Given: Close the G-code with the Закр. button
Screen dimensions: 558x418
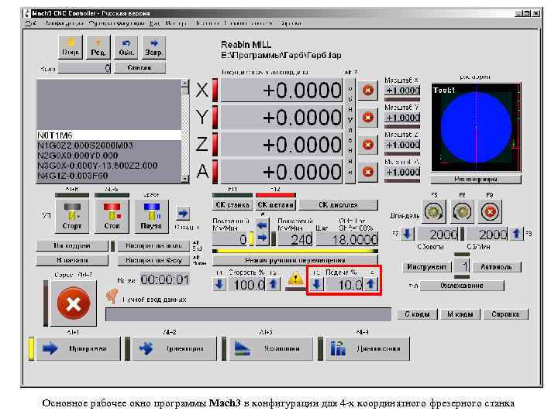Looking at the screenshot, I should point(153,47).
